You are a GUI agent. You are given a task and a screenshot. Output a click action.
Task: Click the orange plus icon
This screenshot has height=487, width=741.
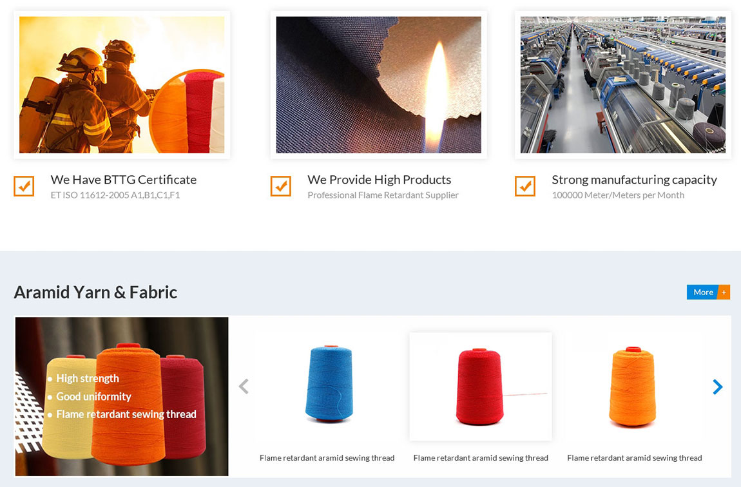[724, 292]
